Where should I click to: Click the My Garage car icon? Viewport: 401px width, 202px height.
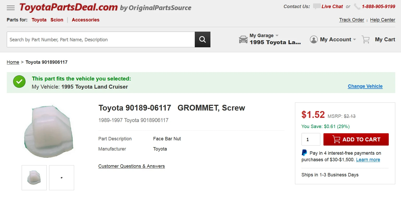[243, 39]
